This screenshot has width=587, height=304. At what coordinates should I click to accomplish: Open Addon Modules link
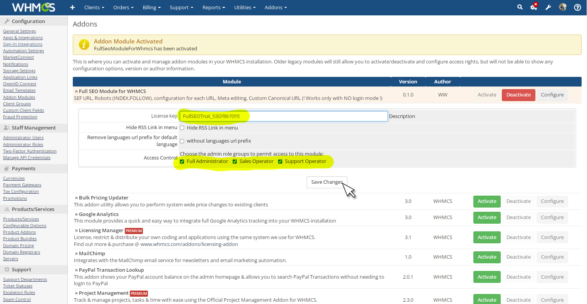19,97
